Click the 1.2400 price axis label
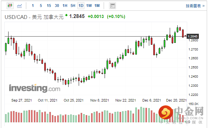 [x=193, y=77]
